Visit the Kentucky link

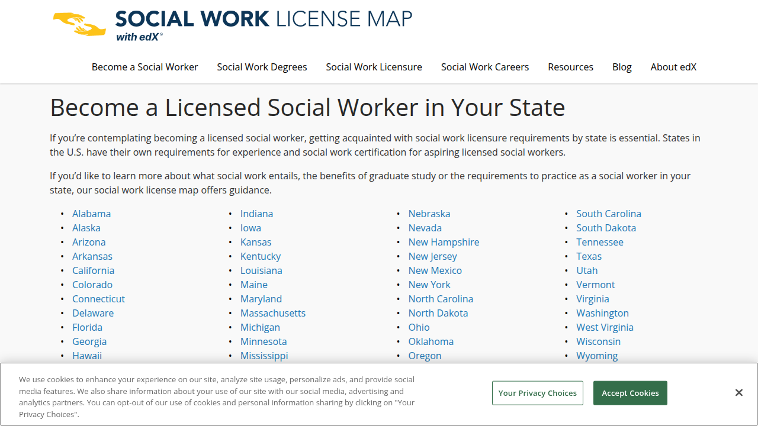[261, 256]
